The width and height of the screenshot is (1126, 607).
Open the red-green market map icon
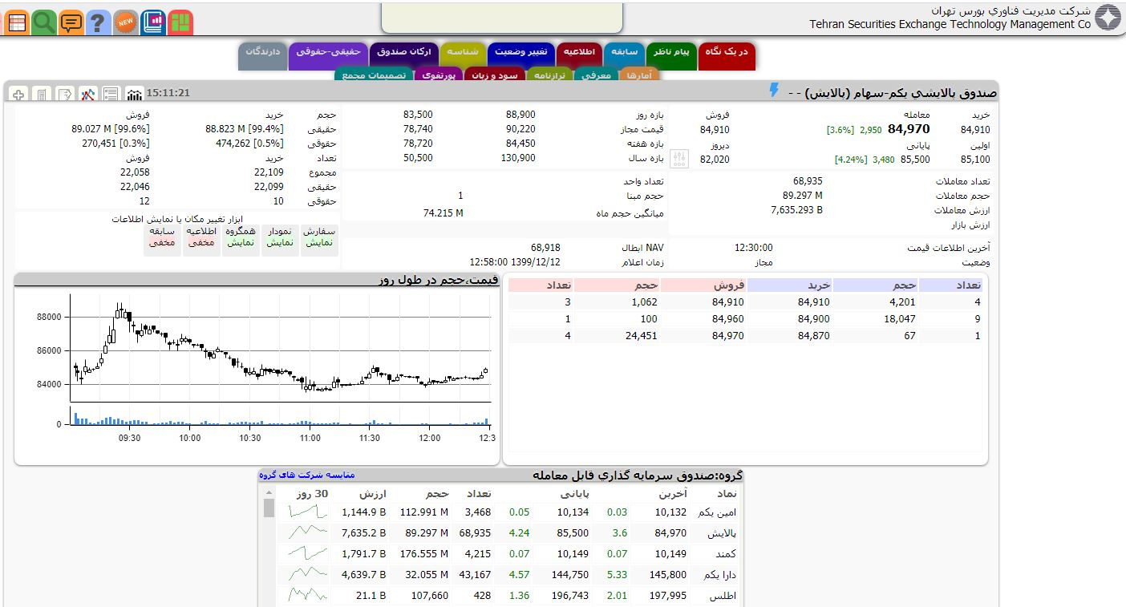tap(180, 22)
